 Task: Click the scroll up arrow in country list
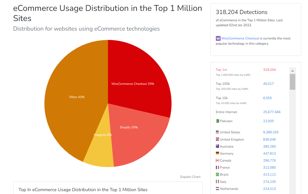292,71
